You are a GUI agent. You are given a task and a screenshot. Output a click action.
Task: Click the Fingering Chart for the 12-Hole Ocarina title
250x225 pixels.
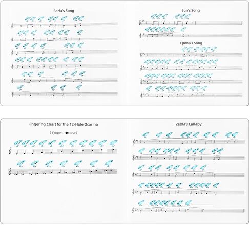coord(63,124)
